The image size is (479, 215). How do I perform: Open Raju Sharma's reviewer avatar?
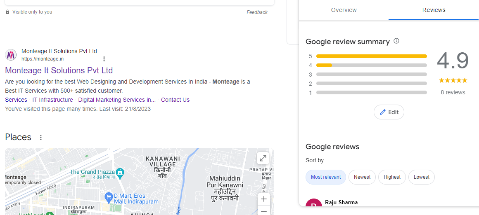314,203
